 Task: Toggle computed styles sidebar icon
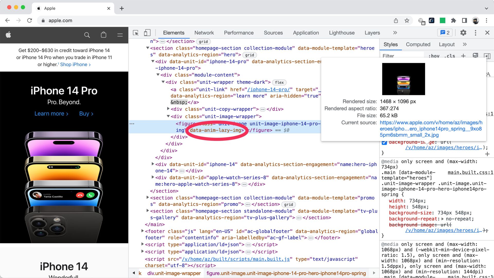click(487, 56)
